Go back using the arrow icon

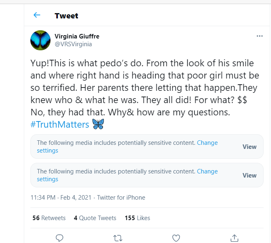pos(37,15)
